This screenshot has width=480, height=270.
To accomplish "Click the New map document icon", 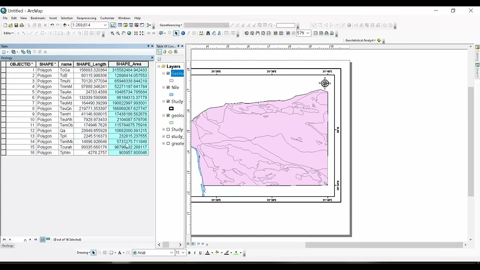I will (x=5, y=25).
